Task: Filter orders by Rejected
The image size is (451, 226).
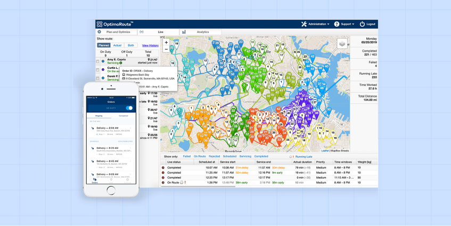Action: (x=214, y=156)
